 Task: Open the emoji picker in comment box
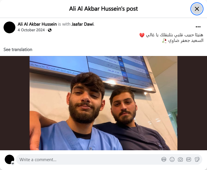(x=172, y=159)
